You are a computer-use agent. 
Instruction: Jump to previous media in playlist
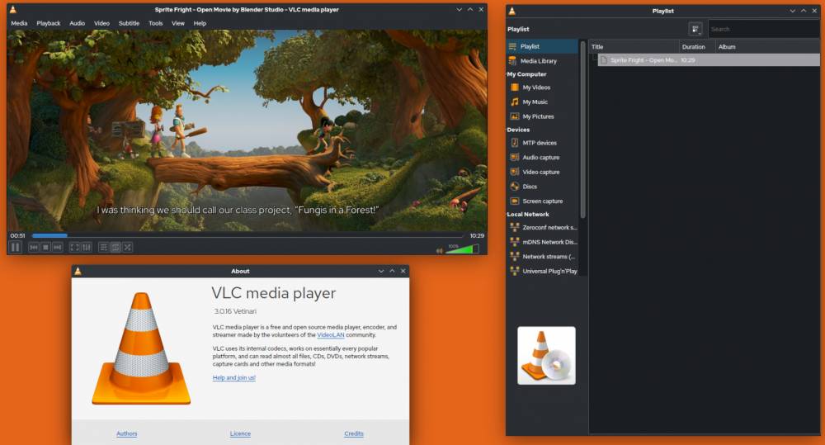click(34, 247)
